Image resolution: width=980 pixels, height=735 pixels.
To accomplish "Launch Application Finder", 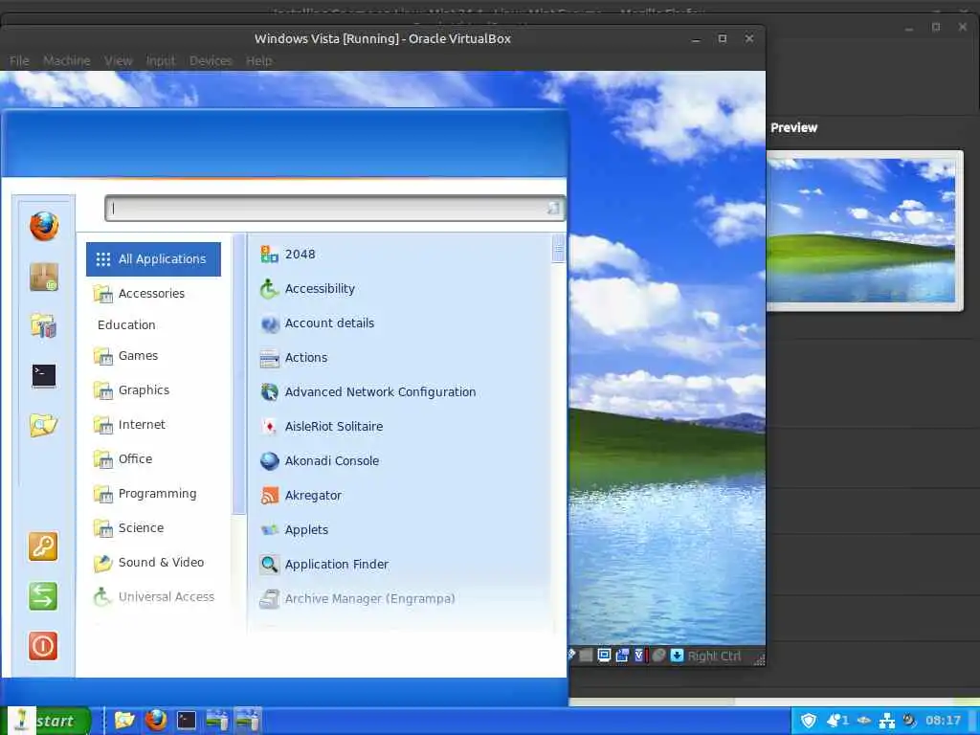I will 400,564.
